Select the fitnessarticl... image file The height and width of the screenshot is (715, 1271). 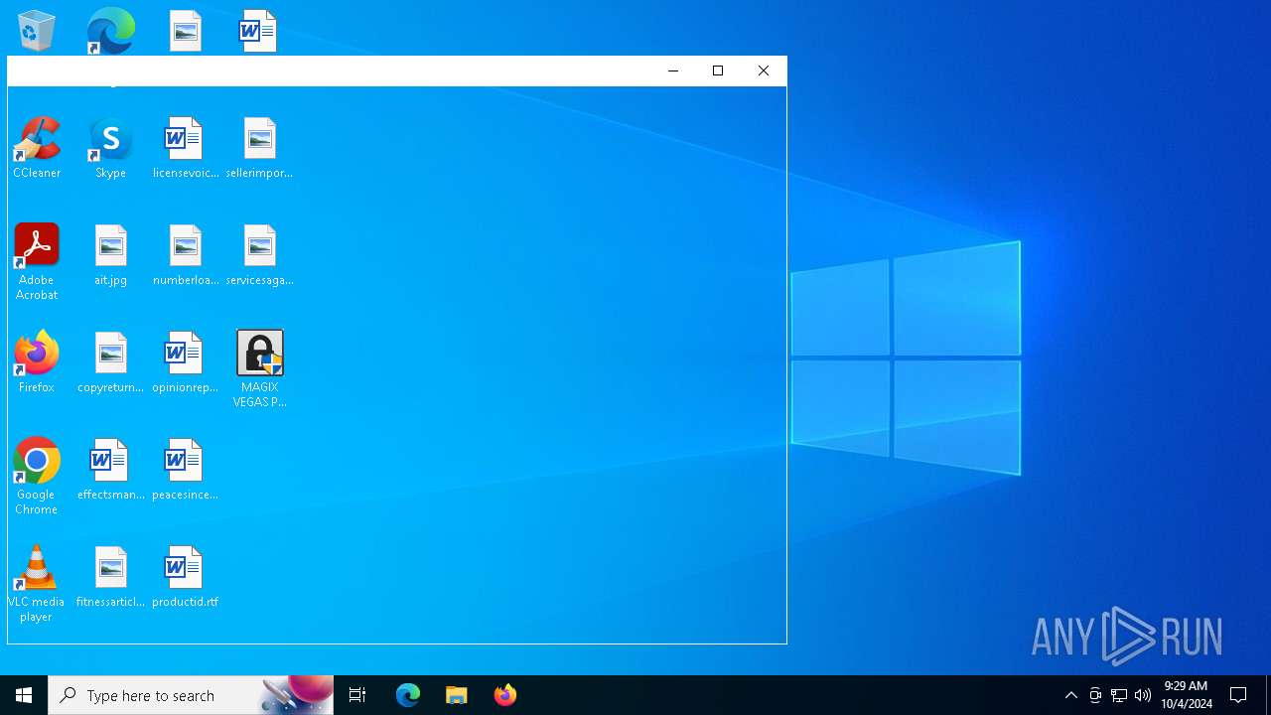click(111, 577)
